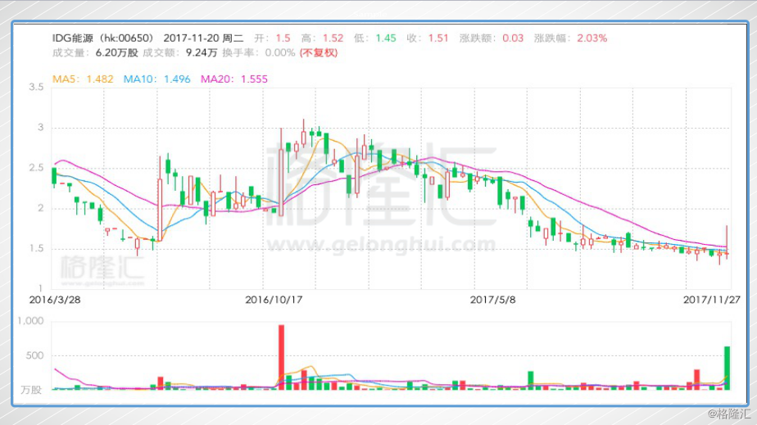Click the @格隆汇 credit text

pos(729,414)
